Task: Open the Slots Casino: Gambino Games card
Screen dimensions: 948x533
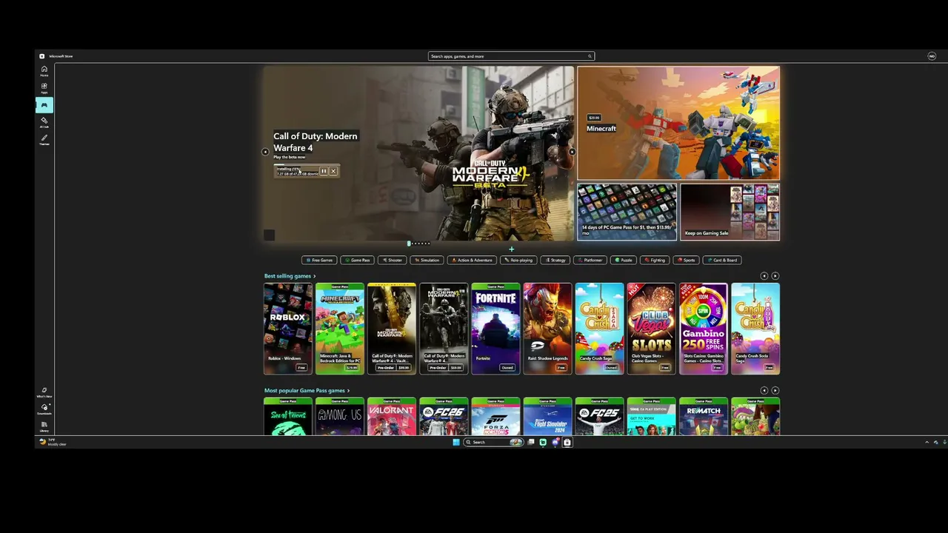Action: tap(704, 329)
